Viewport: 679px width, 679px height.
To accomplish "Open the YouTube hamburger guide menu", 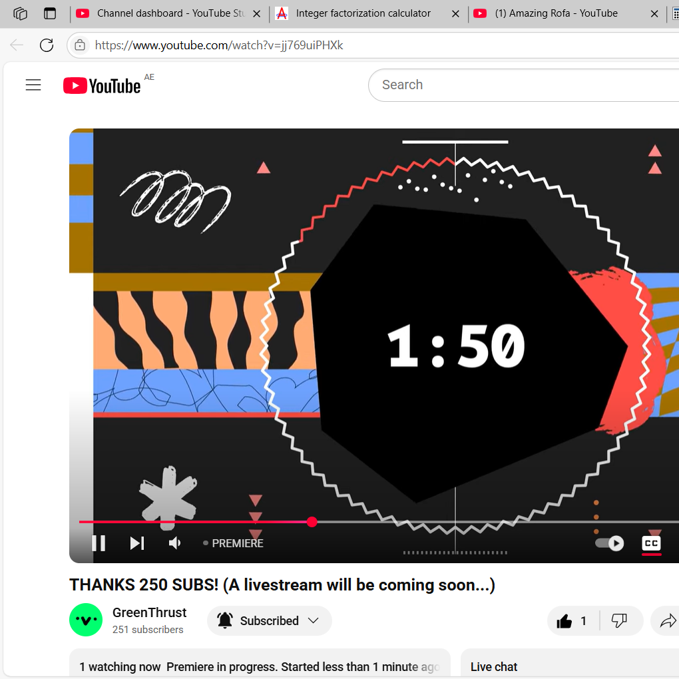I will 33,85.
